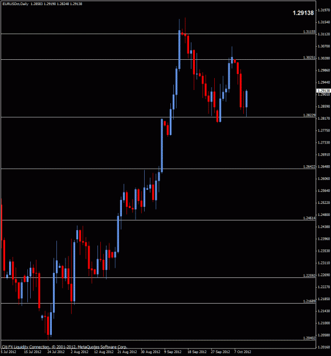The height and width of the screenshot is (356, 331).
Task: Click the 1.28170 price axis value
Action: click(324, 118)
